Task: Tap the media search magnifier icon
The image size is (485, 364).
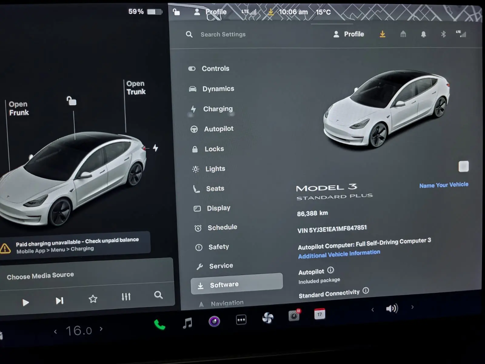Action: click(x=158, y=295)
